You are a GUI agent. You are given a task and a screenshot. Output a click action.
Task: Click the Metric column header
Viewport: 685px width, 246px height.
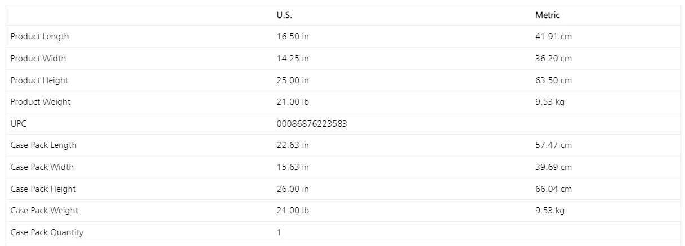548,15
